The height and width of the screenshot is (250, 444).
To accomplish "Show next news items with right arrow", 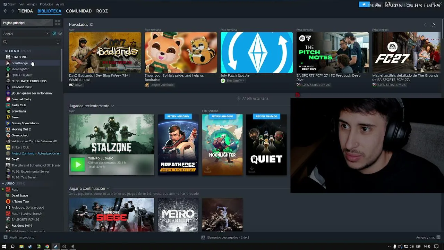I will [433, 25].
